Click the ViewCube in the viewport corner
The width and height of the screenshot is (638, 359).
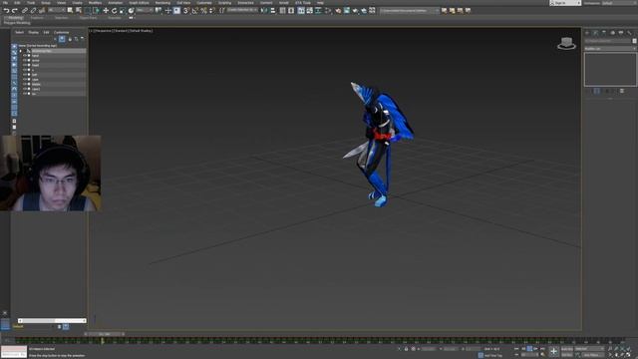coord(567,43)
